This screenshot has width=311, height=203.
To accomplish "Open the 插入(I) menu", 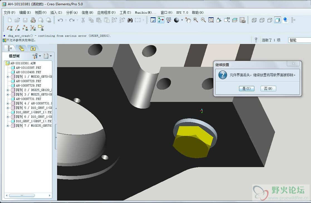I will [56, 13].
